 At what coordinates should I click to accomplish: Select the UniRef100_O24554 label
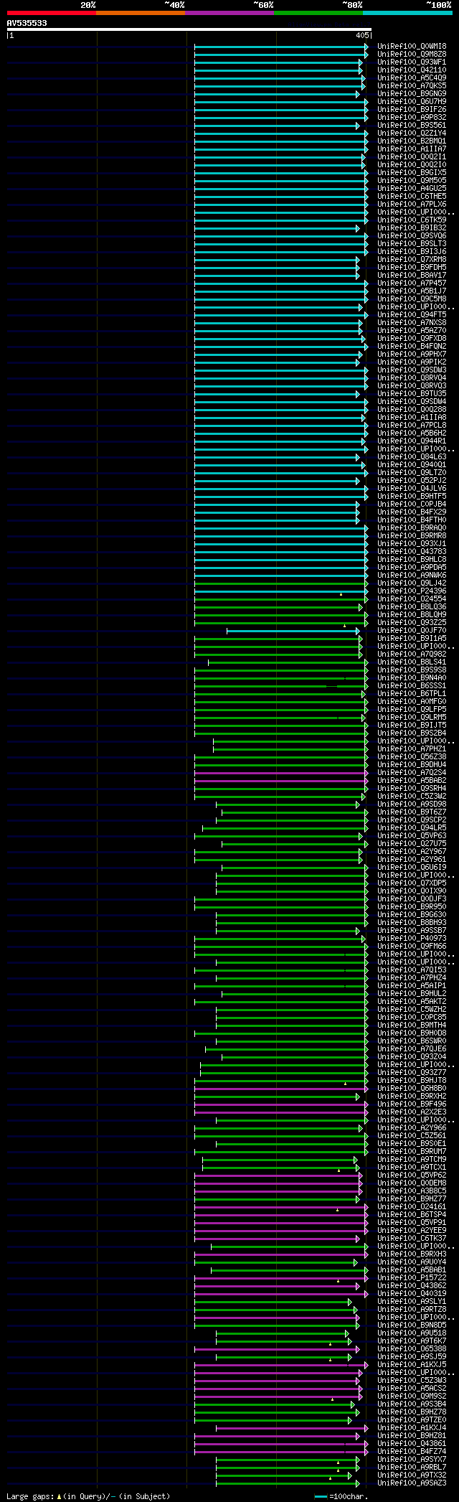coord(412,599)
